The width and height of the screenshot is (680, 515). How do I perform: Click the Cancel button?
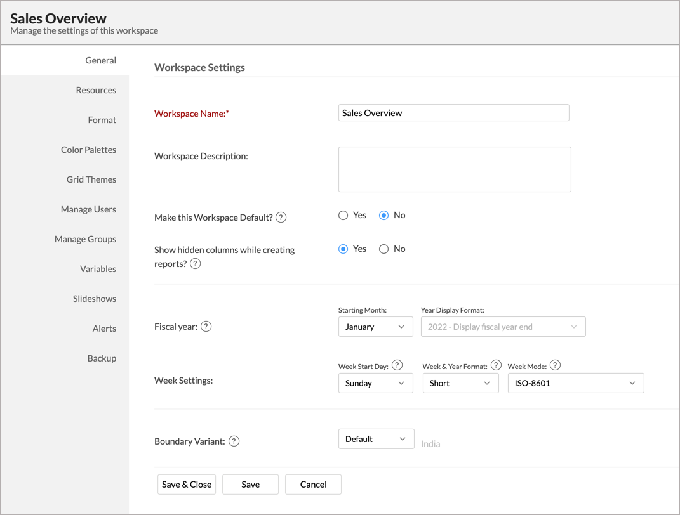[x=313, y=485]
